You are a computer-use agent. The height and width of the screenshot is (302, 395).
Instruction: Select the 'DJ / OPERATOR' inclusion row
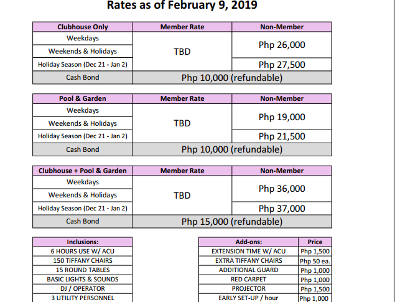pos(83,289)
